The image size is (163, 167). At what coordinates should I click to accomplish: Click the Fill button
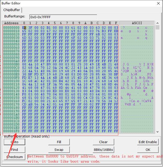click(59, 142)
